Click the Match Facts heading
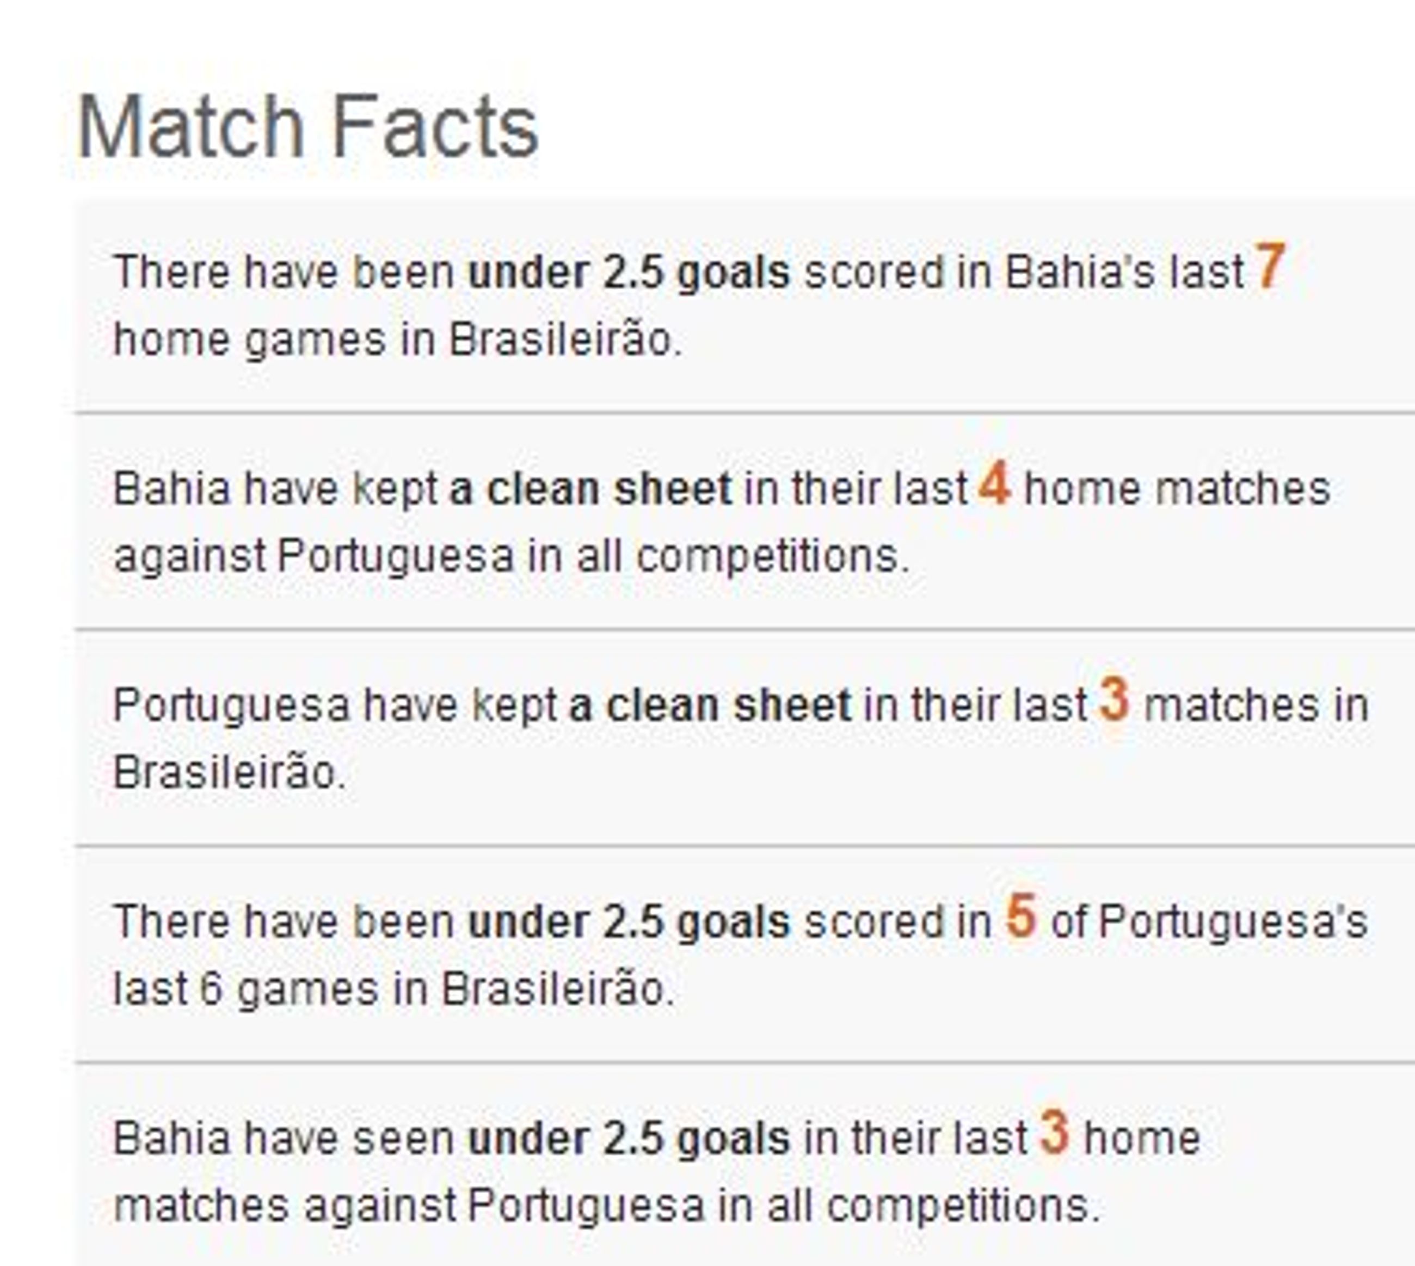Image resolution: width=1415 pixels, height=1266 pixels. pyautogui.click(x=308, y=127)
